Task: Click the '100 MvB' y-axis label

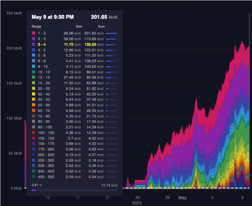Action: click(14, 119)
